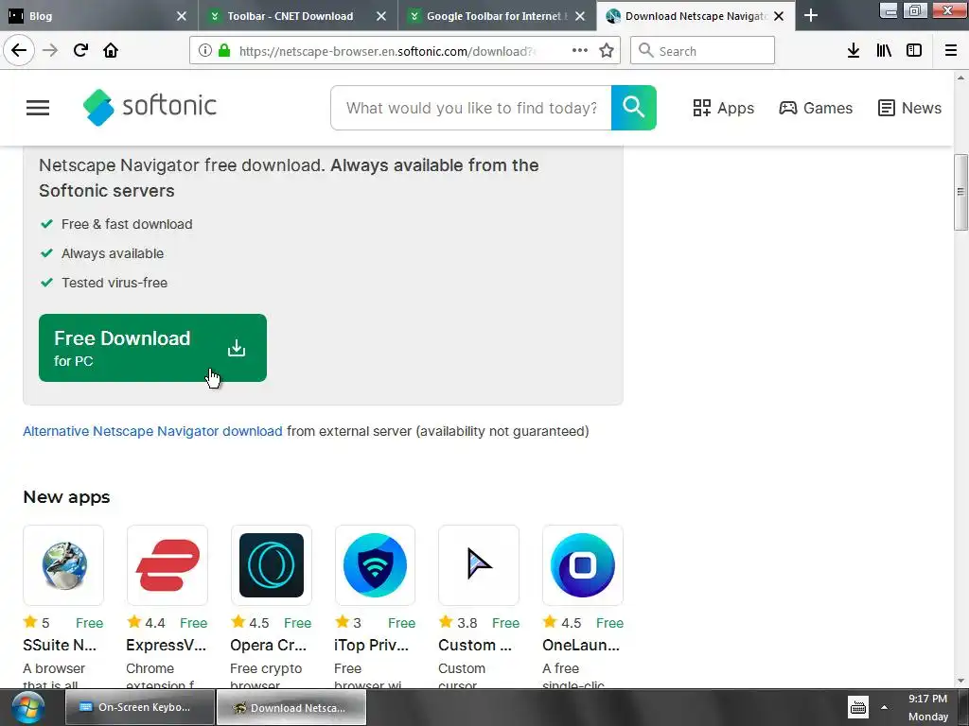
Task: Click the Softonic logo
Action: (150, 108)
